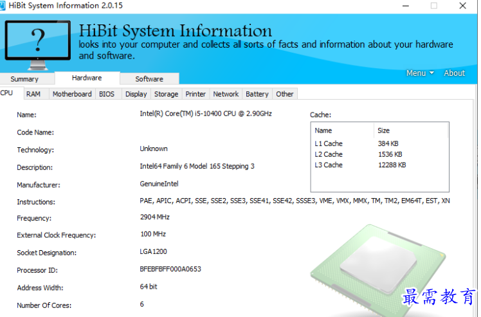The height and width of the screenshot is (317, 481).
Task: Click the GenuineIntel manufacturer value
Action: point(159,184)
